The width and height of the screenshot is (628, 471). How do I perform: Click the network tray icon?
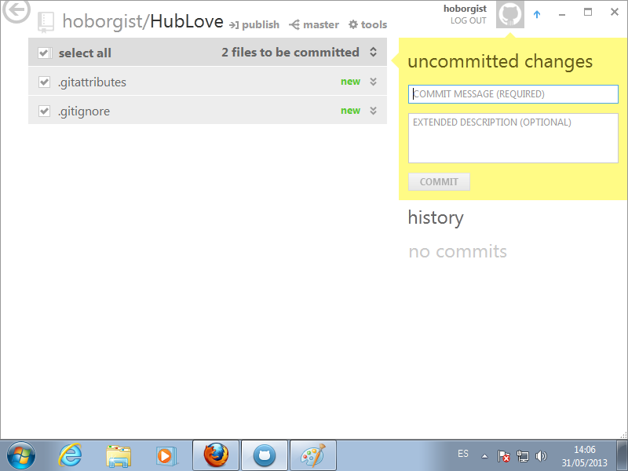coord(522,456)
